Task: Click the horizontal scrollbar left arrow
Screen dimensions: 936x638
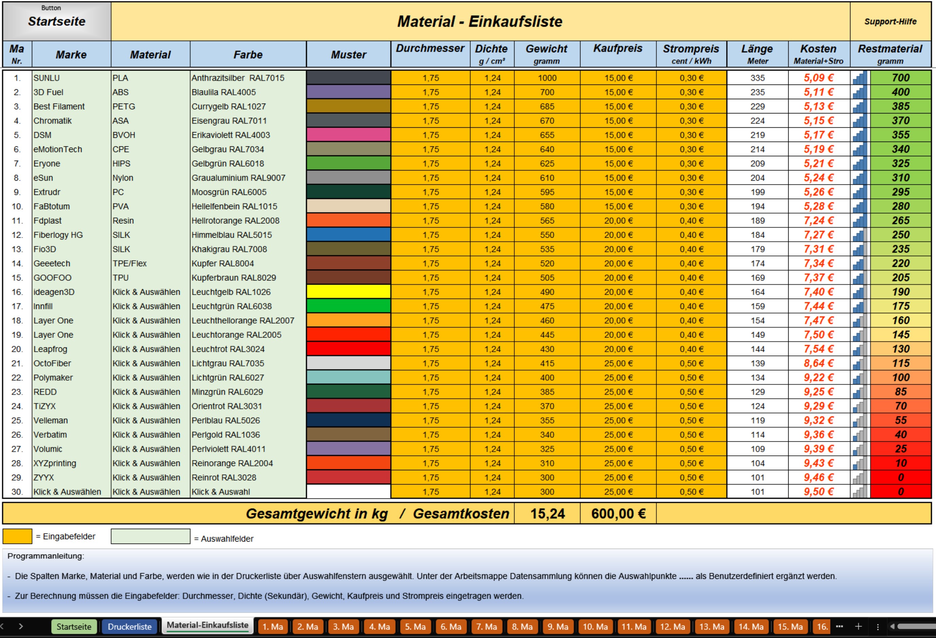Action: click(x=892, y=626)
